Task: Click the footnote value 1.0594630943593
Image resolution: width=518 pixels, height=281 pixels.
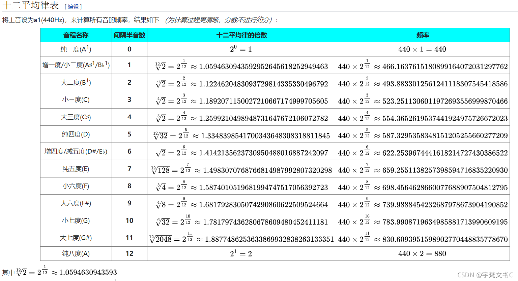Action: (88, 272)
